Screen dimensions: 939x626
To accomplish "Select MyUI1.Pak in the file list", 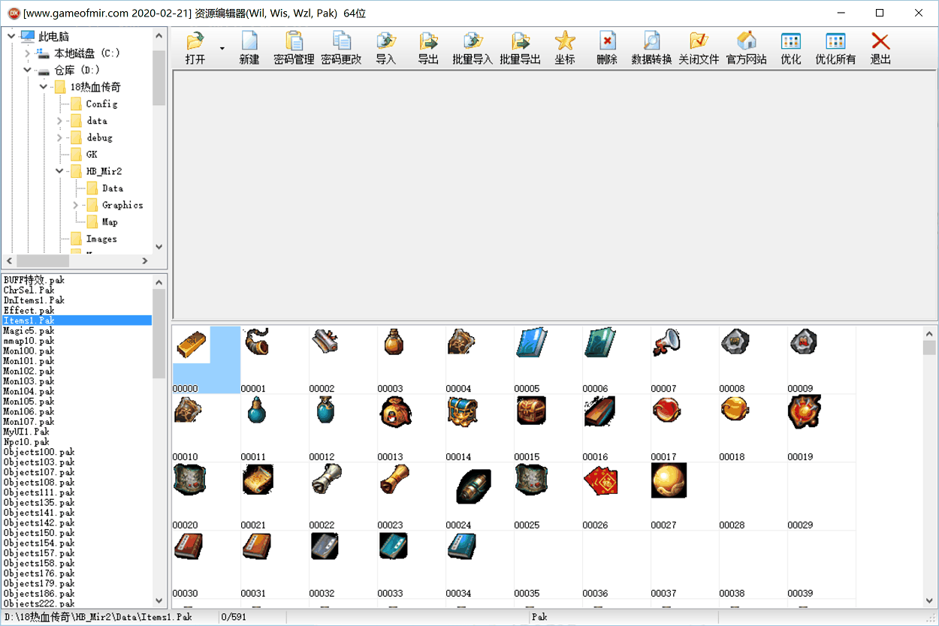I will pyautogui.click(x=26, y=432).
